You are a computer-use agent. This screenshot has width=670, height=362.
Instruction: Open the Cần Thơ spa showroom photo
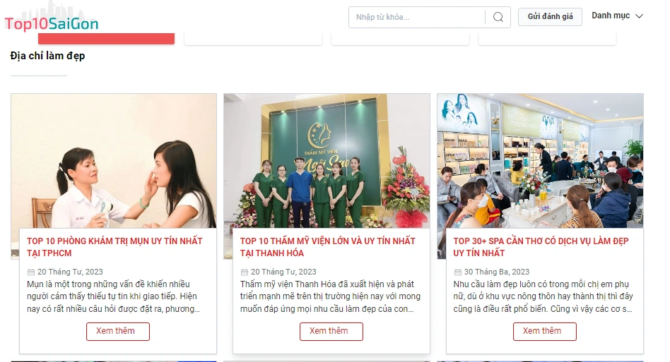click(x=540, y=161)
